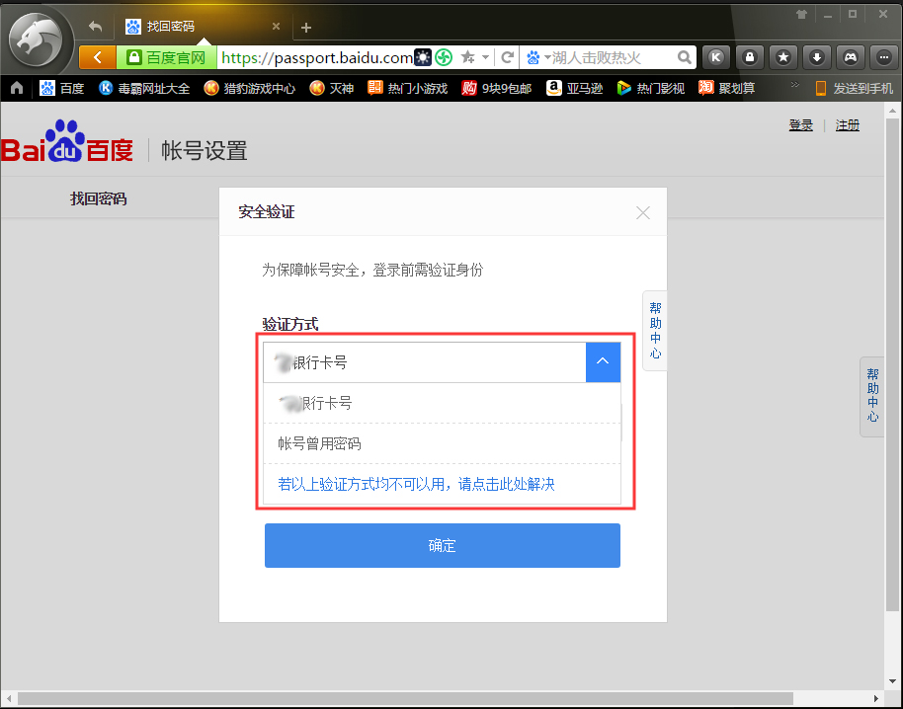Click the 发送到手机 phone icon
Screen dimensions: 903x709
820,87
